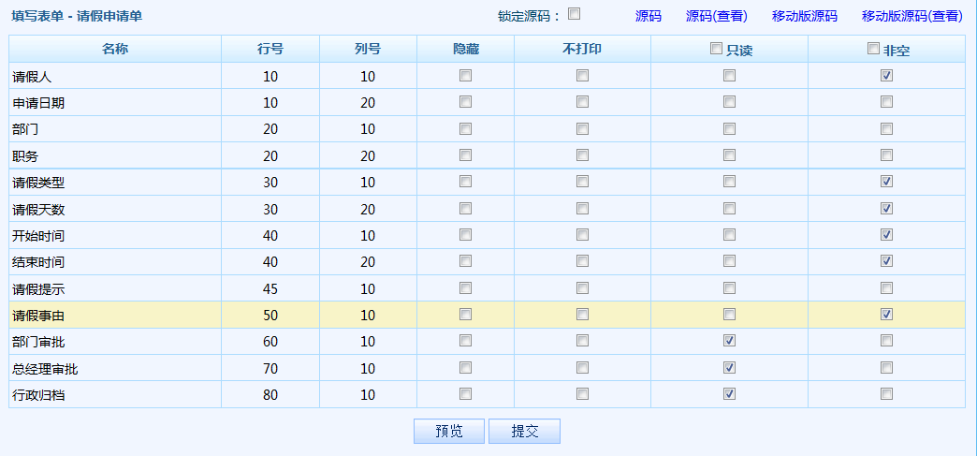The height and width of the screenshot is (456, 977).
Task: Enable 不打印 for the 部门 row
Action: 582,128
